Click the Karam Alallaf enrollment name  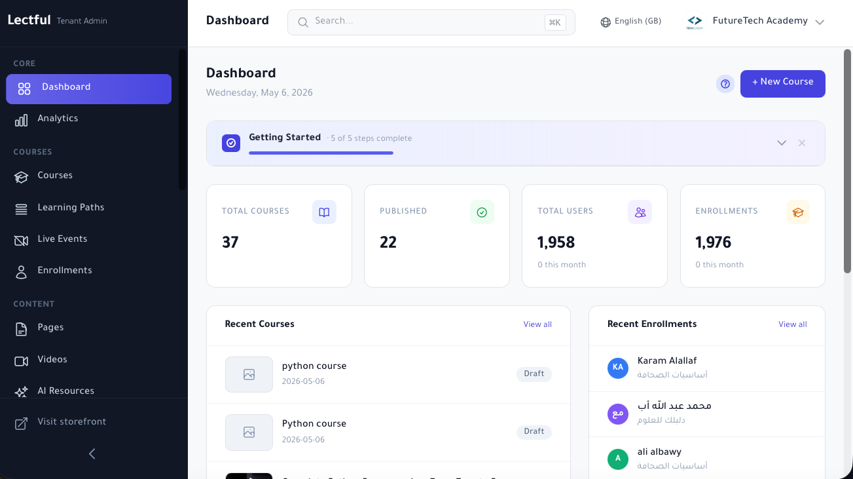tap(667, 361)
